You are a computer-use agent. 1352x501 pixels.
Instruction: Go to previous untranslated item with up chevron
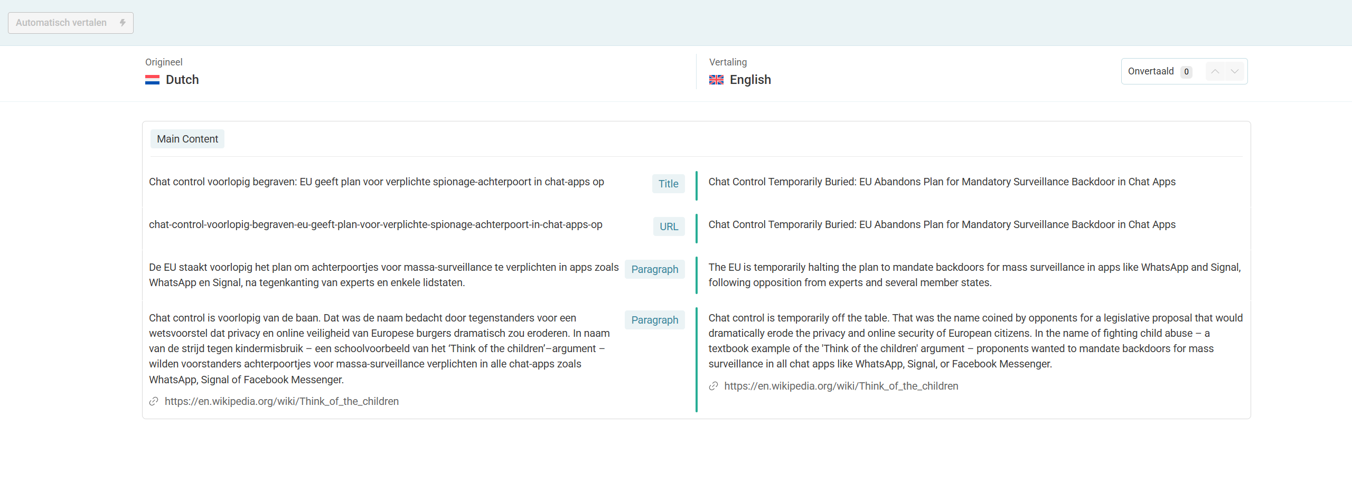[1215, 71]
